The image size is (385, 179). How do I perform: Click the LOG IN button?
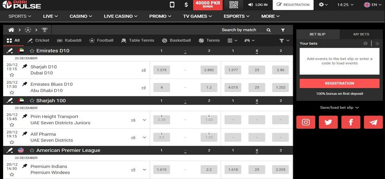tap(258, 5)
